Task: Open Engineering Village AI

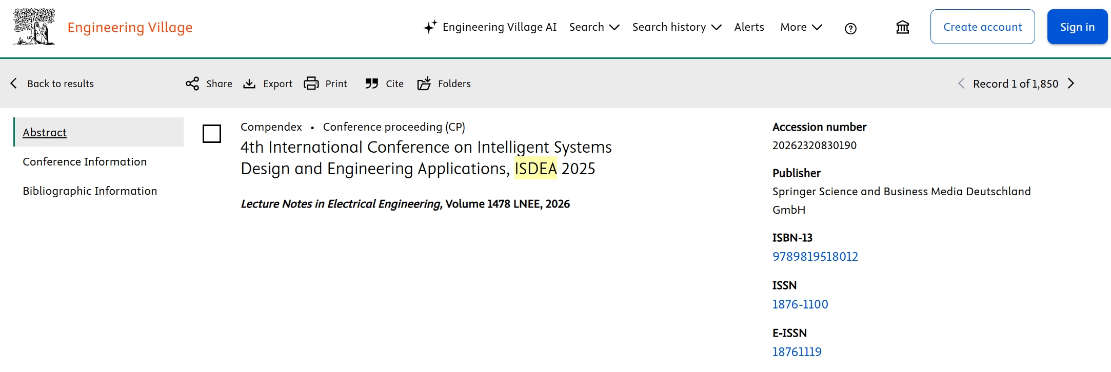Action: coord(500,27)
